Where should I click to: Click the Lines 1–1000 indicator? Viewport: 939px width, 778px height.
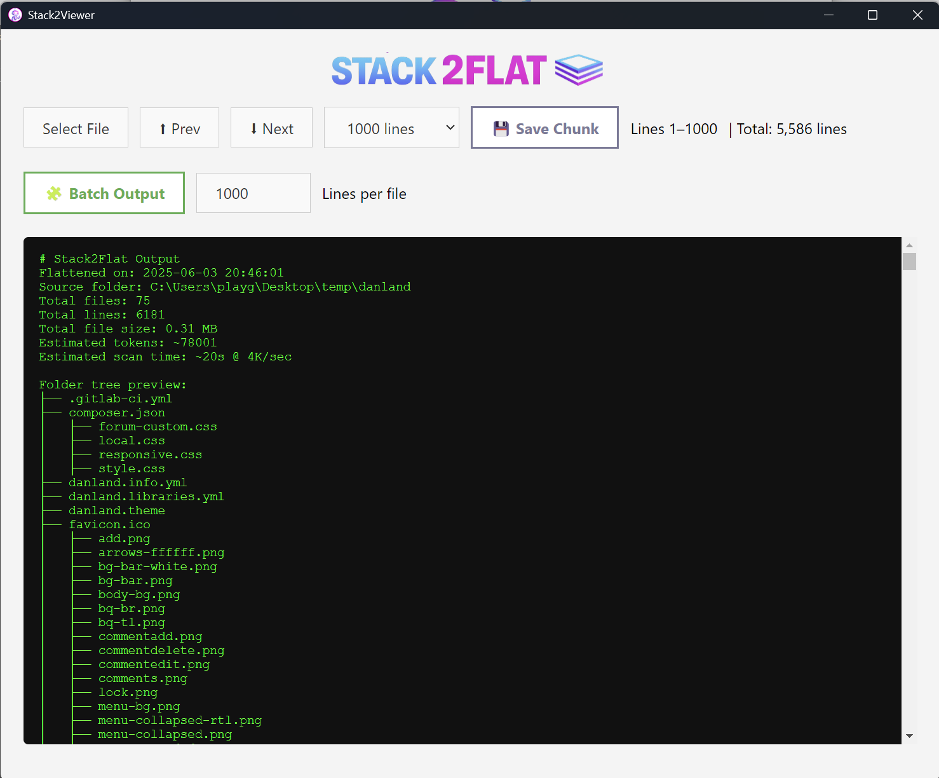pos(673,128)
